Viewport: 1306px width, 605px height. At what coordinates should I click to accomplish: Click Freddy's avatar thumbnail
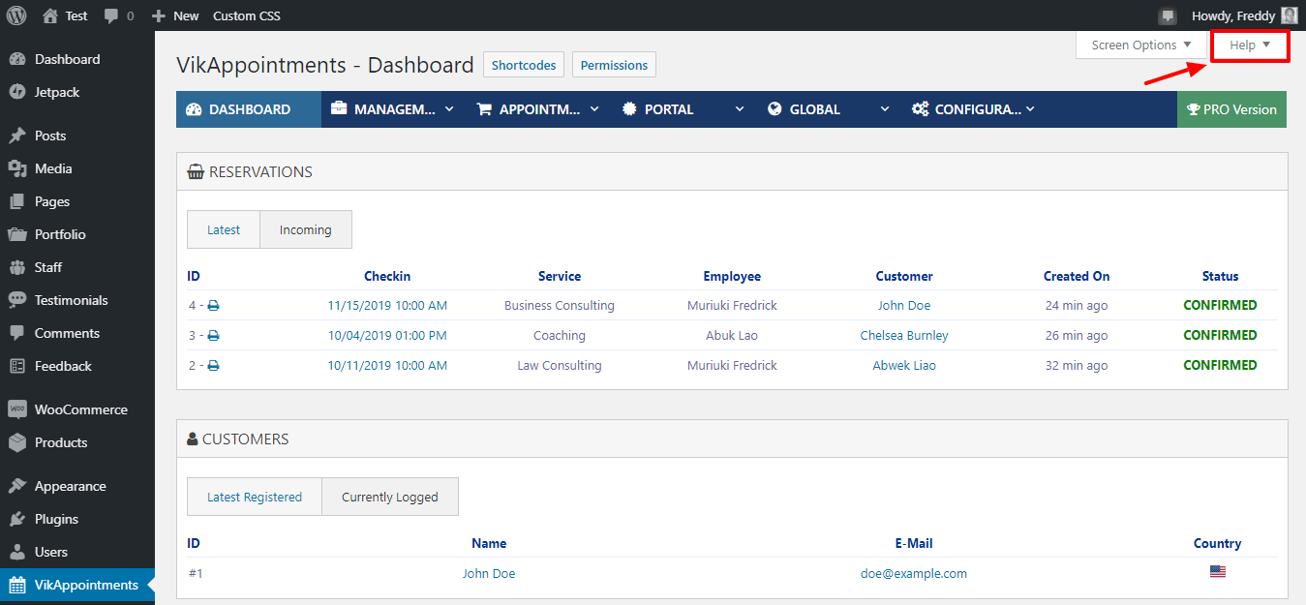pyautogui.click(x=1289, y=15)
